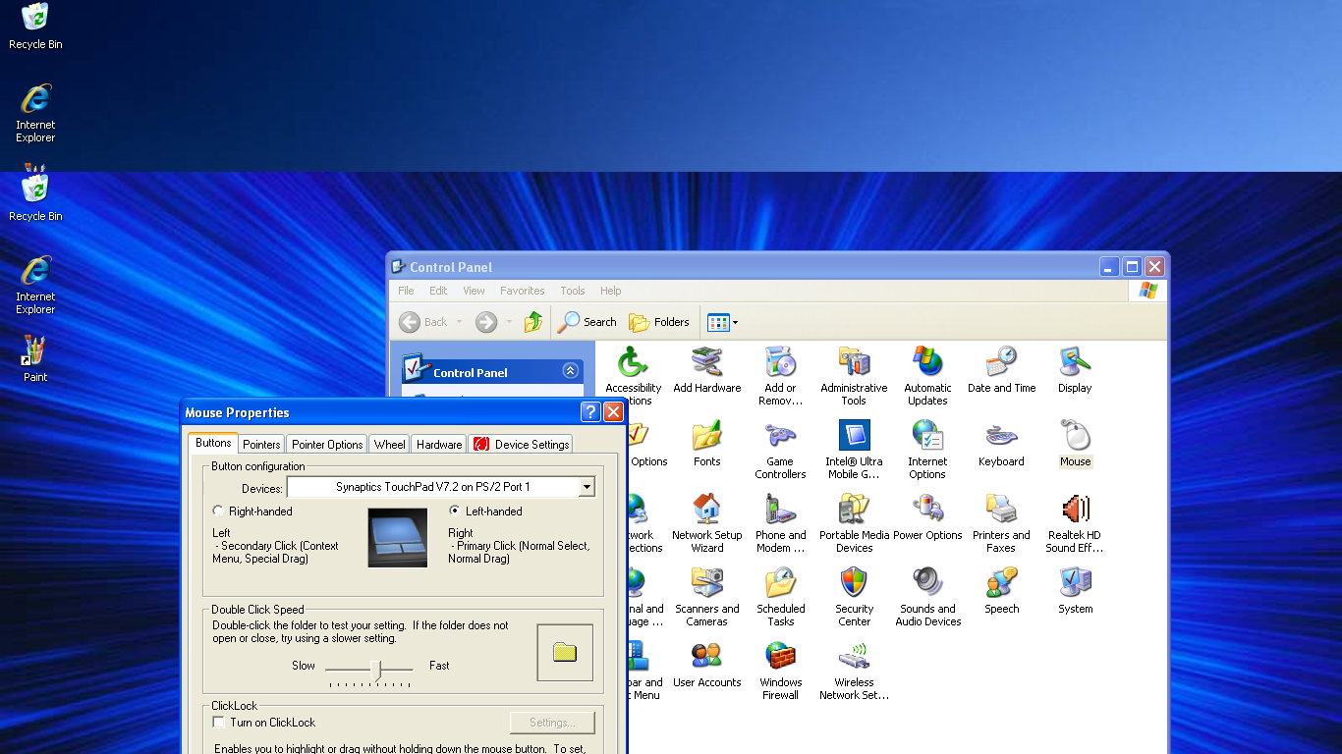The height and width of the screenshot is (754, 1342).
Task: Select the Buttons tab
Action: [x=213, y=443]
